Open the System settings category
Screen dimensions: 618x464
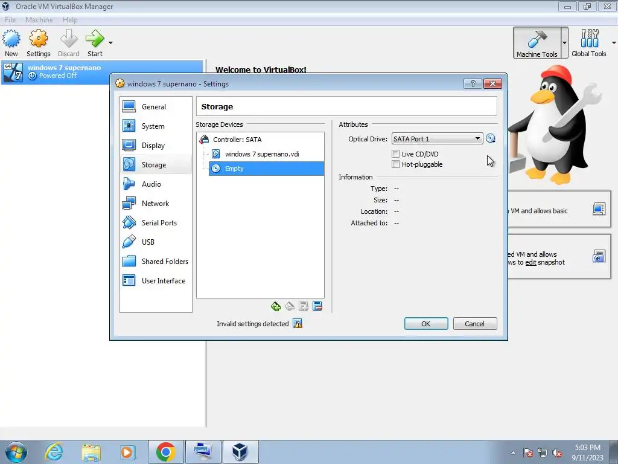click(156, 126)
